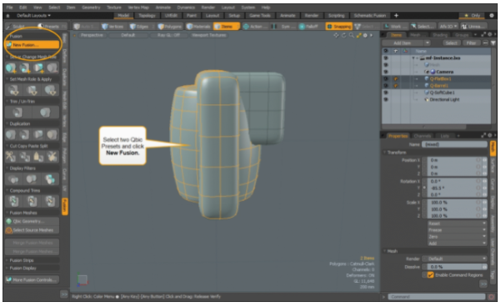This screenshot has width=501, height=307.
Task: Click the viewport maximize arrows icon
Action: pos(358,36)
